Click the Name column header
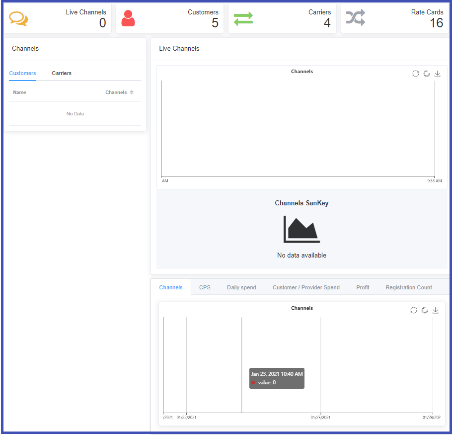The width and height of the screenshot is (452, 435). pos(19,92)
